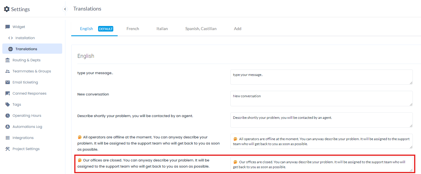Click the Integrations grid icon
The height and width of the screenshot is (174, 421).
tap(8, 138)
